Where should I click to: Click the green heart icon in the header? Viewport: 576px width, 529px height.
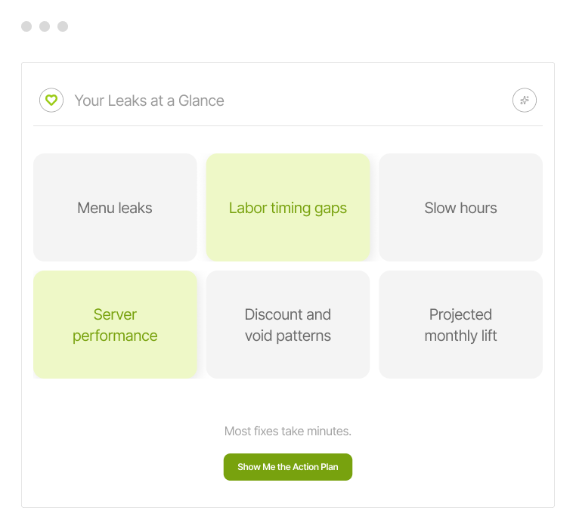(x=51, y=100)
